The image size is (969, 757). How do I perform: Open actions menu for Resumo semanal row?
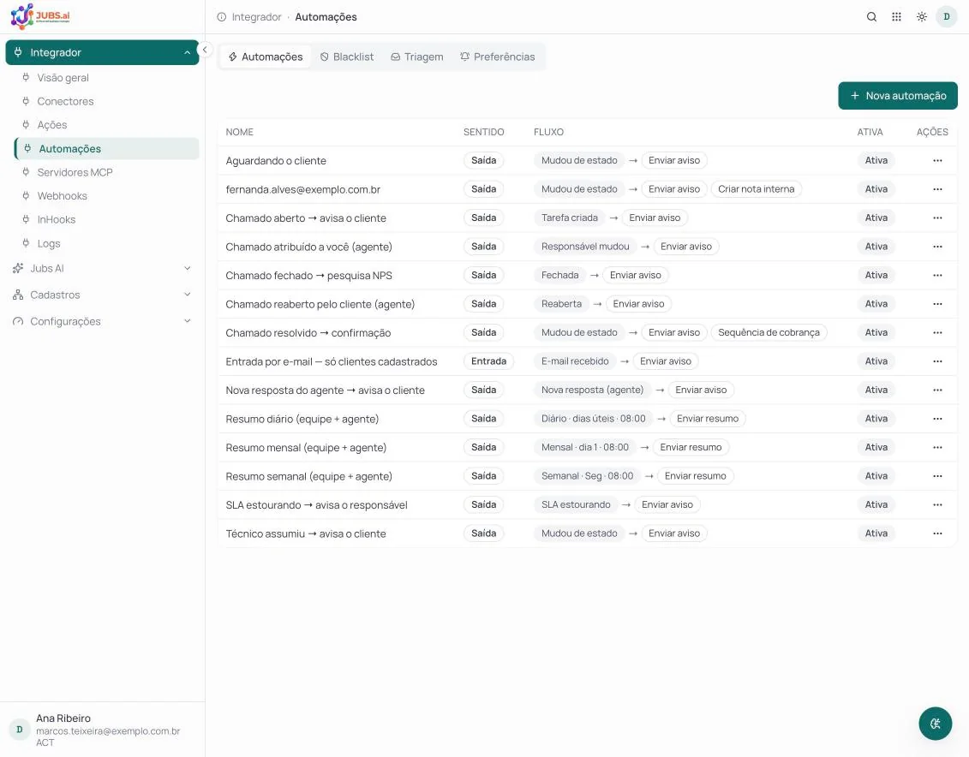[936, 476]
